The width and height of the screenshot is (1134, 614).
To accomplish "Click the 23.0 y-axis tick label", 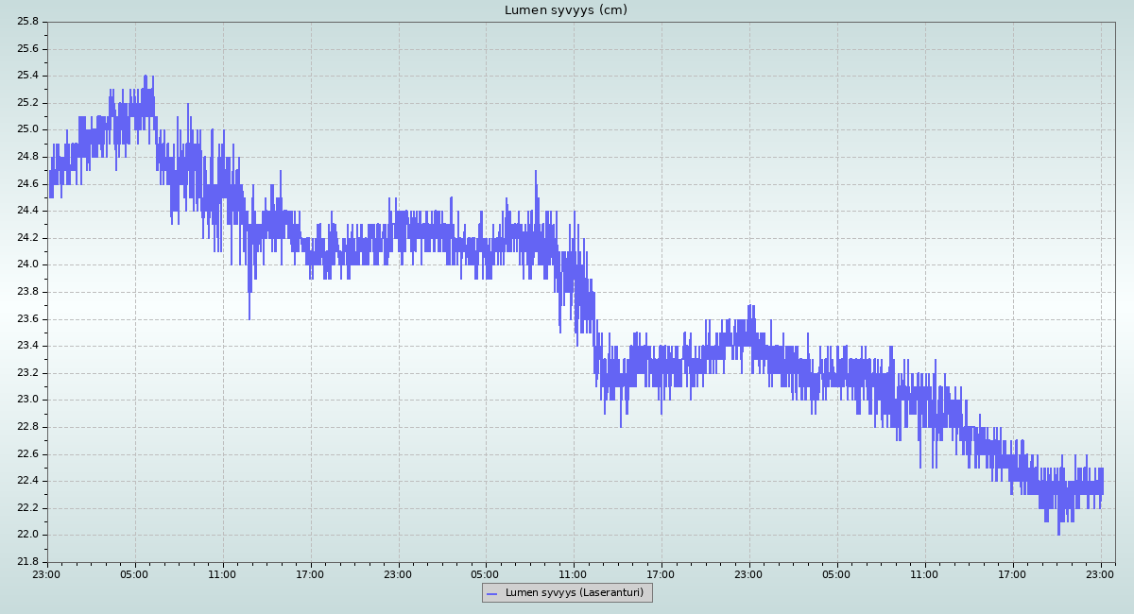I will point(27,400).
